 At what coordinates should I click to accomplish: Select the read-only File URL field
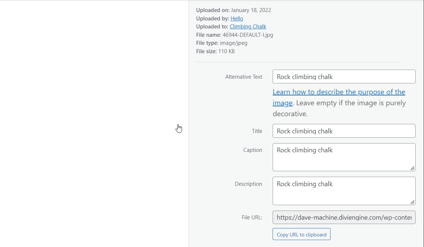click(344, 217)
